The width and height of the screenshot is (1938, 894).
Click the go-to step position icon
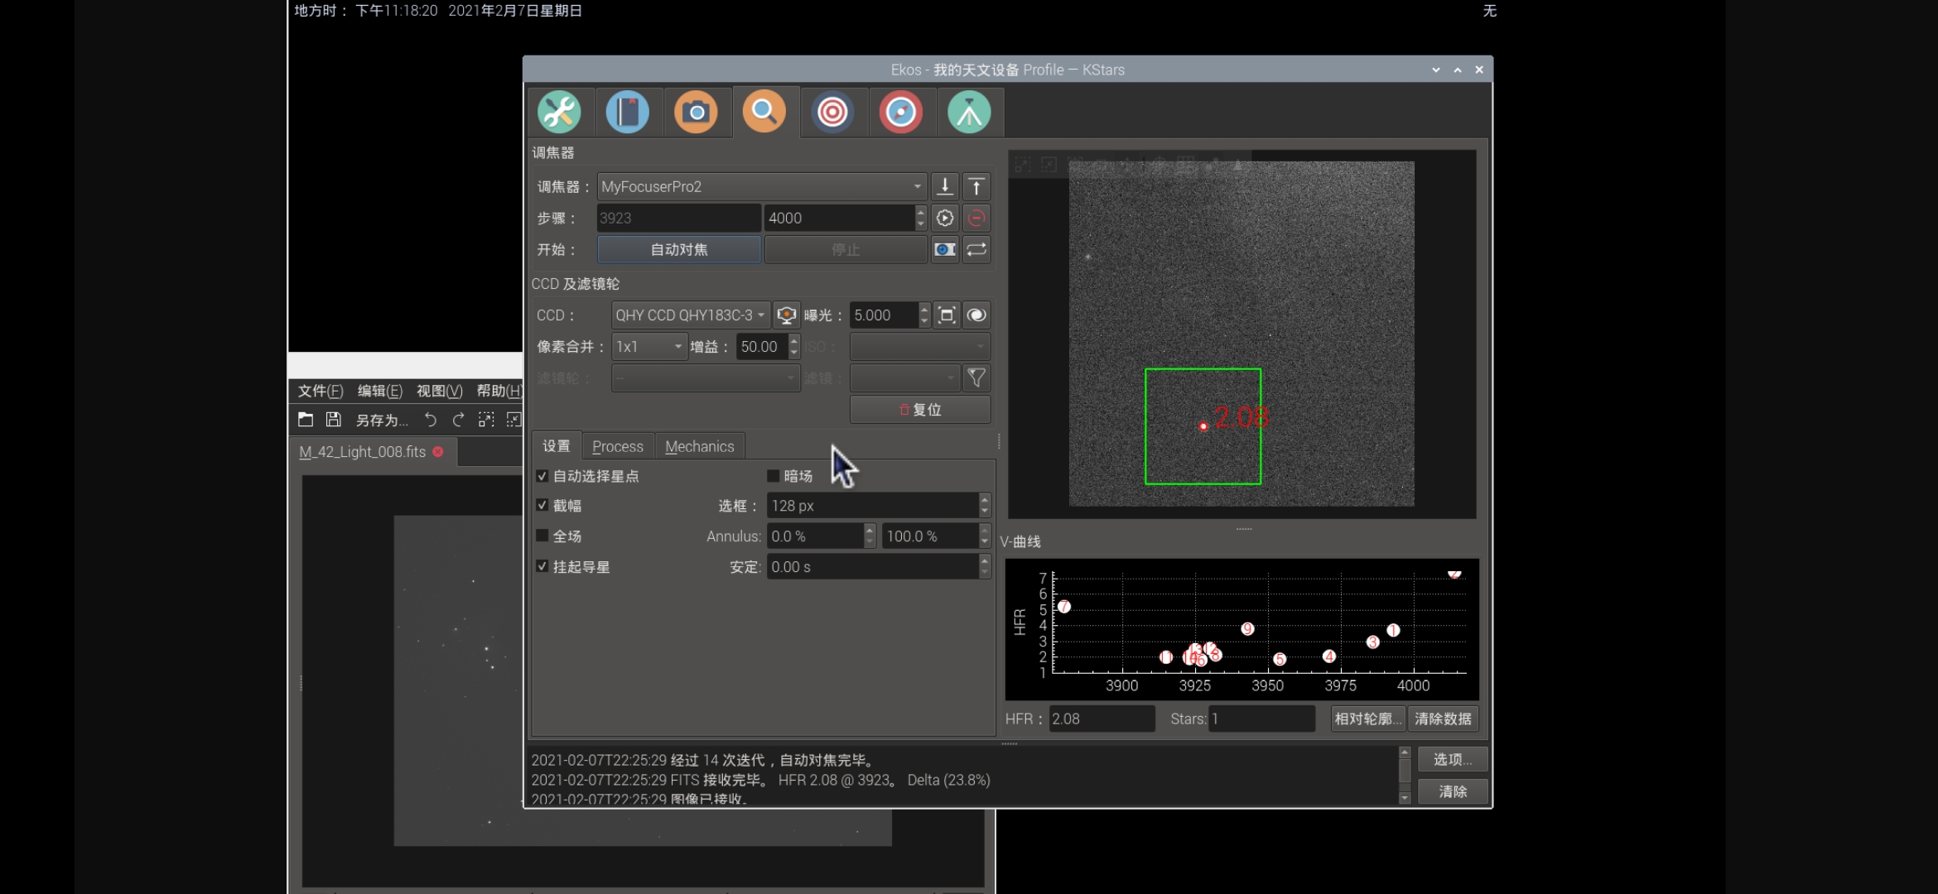pos(945,218)
